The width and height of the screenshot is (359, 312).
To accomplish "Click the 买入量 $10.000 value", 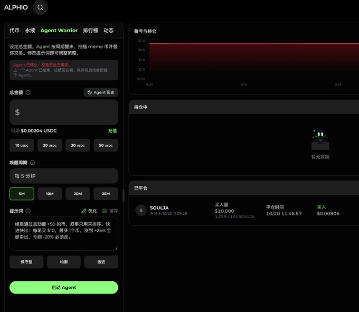I will [224, 211].
